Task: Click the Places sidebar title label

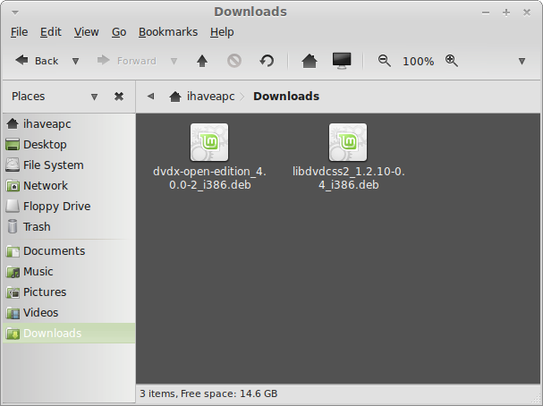Action: (x=29, y=97)
